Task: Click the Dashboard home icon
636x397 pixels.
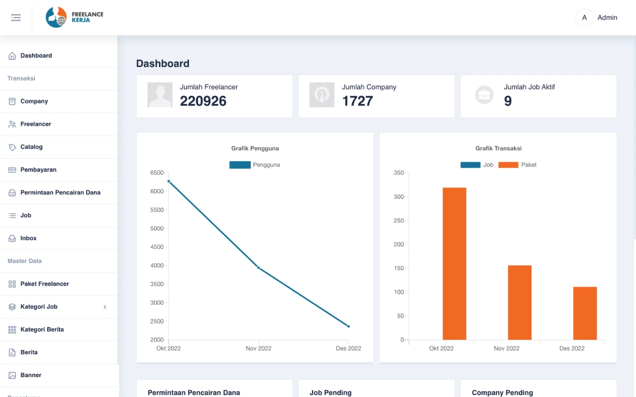Action: pos(12,56)
